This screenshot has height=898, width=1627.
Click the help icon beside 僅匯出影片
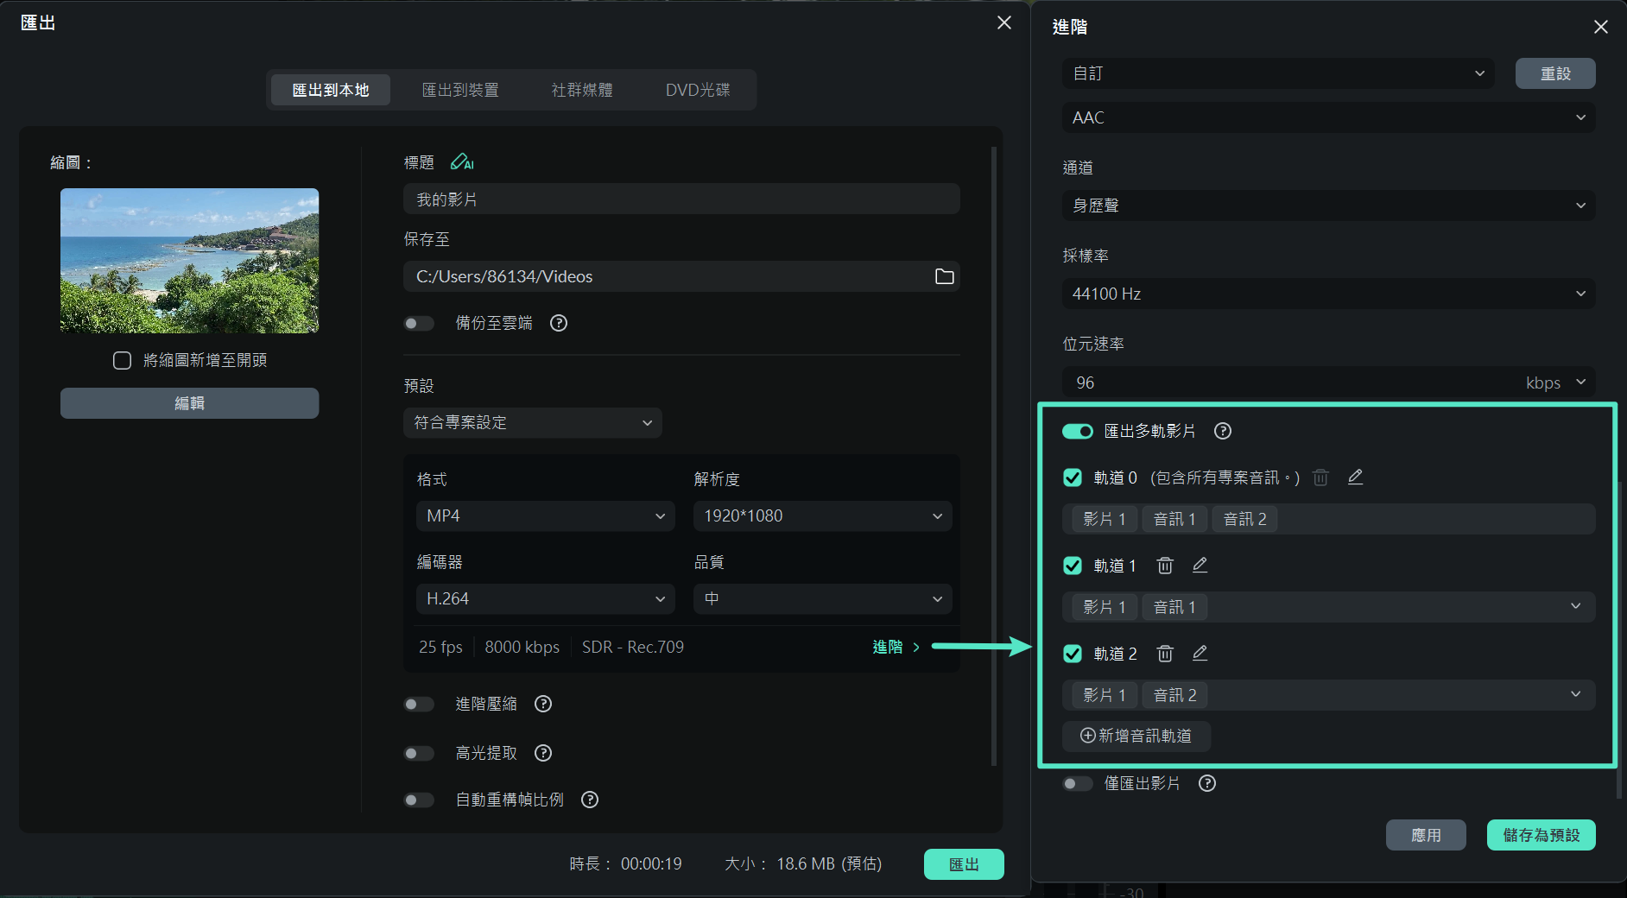point(1207,783)
